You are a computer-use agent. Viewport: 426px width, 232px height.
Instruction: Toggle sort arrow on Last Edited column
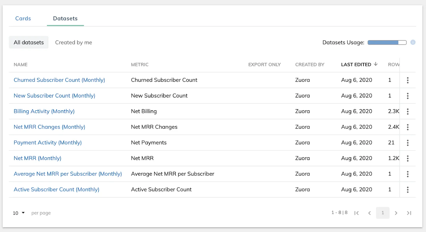(376, 64)
